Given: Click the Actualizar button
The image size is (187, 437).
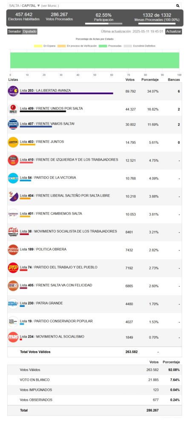Looking at the screenshot, I should (x=174, y=32).
